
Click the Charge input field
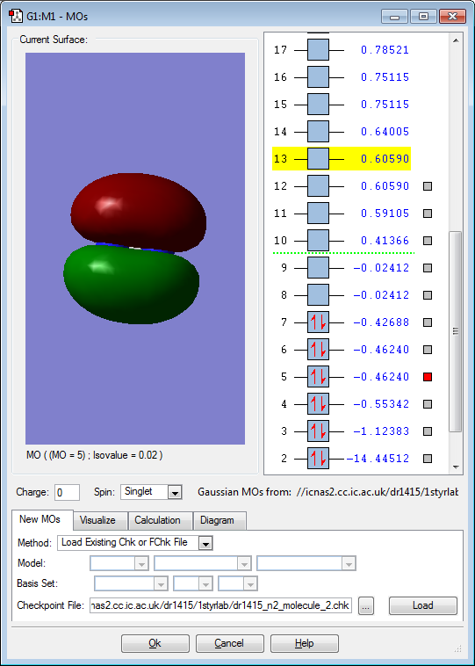coord(67,492)
